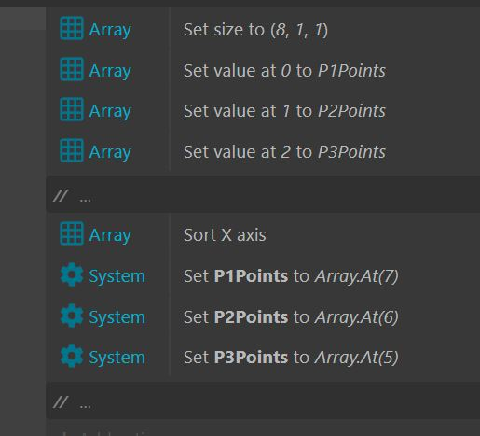Click the Array icon beside P3Points value action

(72, 150)
